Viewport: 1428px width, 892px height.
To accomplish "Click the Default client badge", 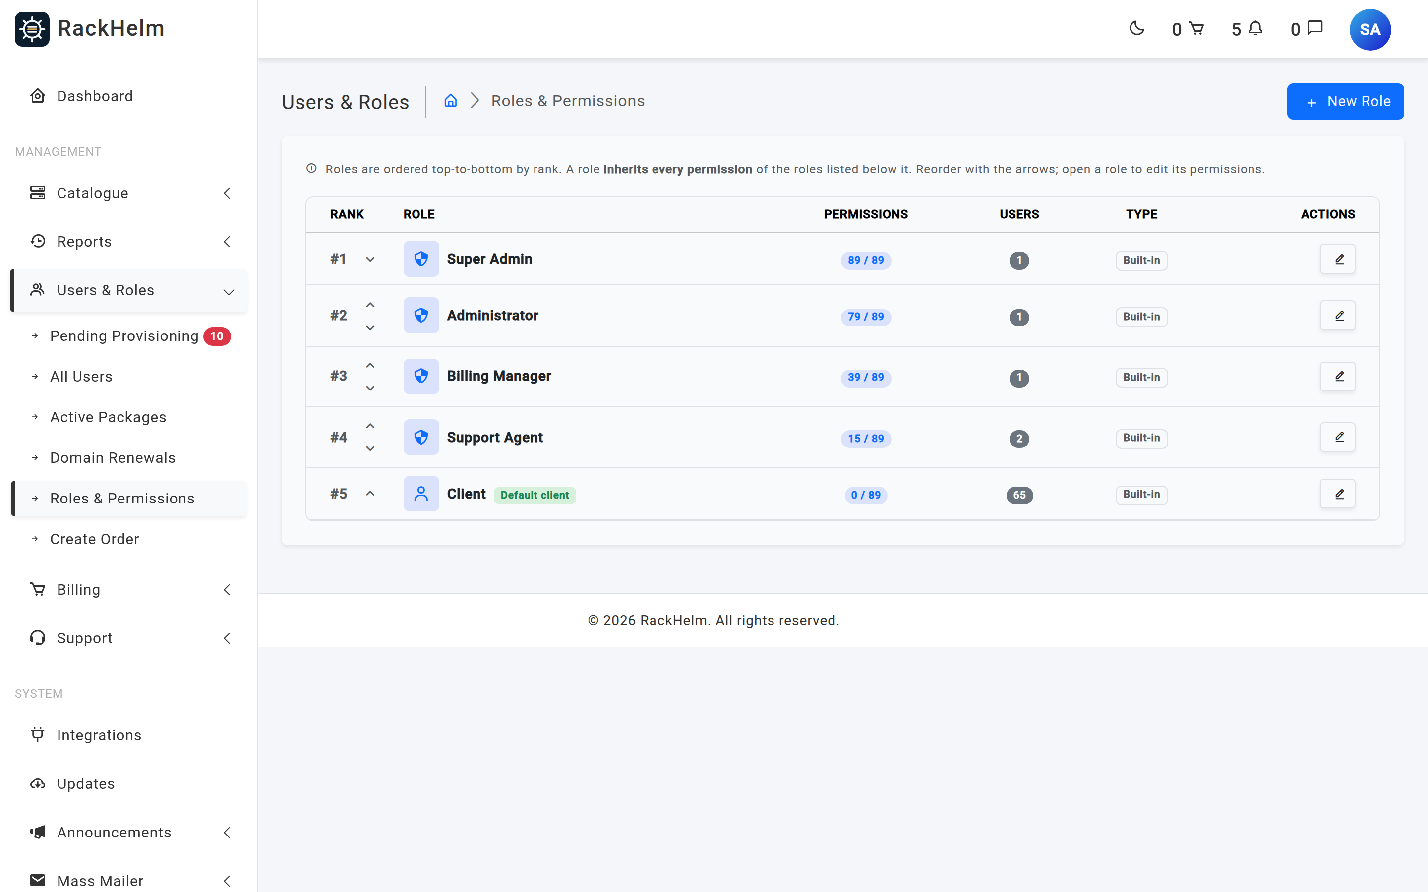I will click(x=535, y=495).
